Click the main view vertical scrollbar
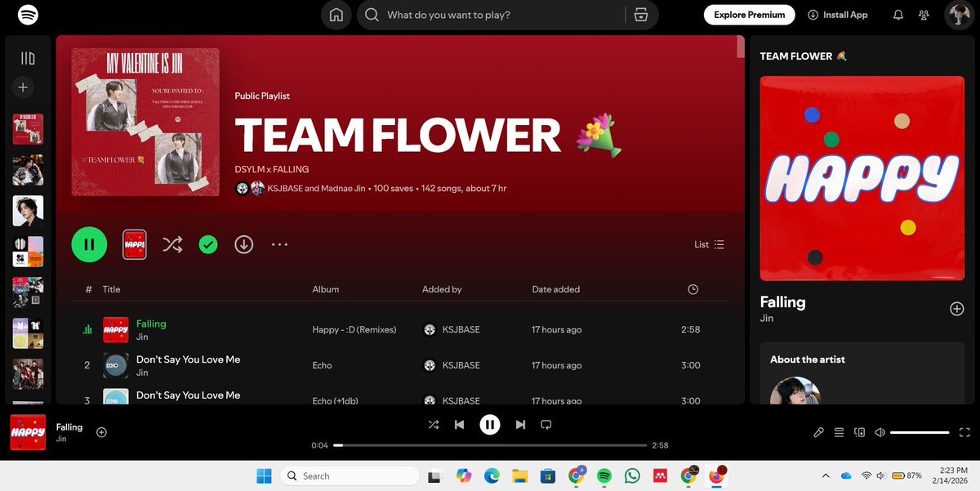Viewport: 980px width, 491px height. [741, 47]
